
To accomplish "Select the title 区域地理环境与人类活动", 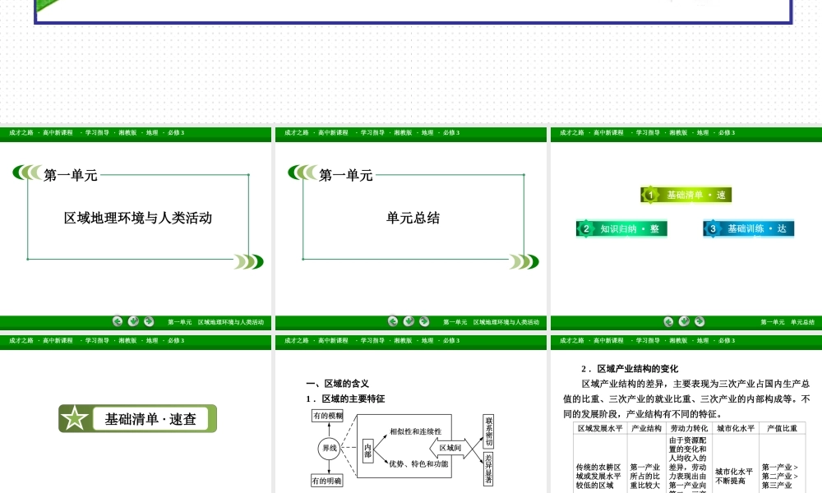I will [x=137, y=218].
